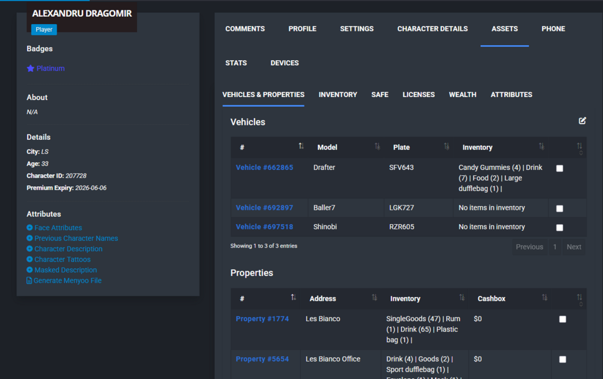Open Vehicle #662865 link
The image size is (603, 379).
pos(264,168)
